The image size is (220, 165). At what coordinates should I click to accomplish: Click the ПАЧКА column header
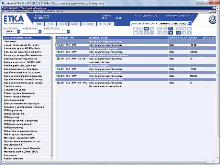coord(195,37)
